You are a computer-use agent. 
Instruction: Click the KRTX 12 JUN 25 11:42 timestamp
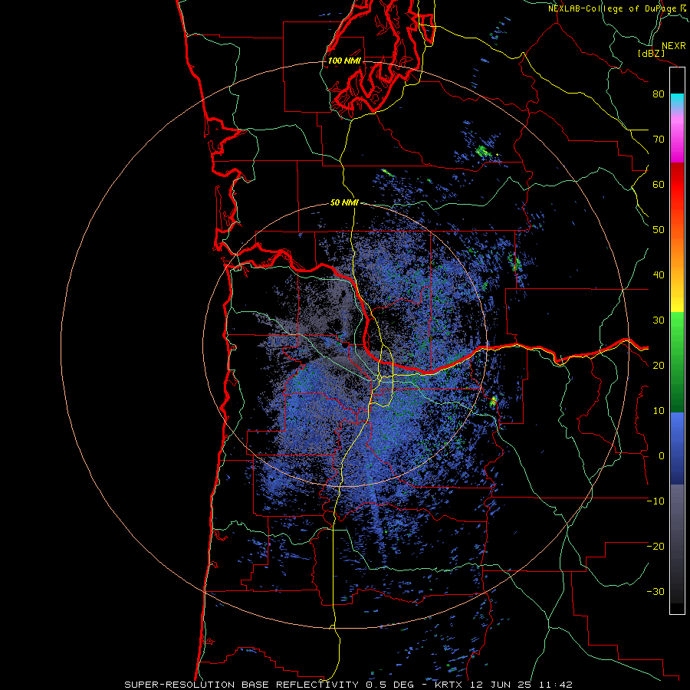(x=504, y=685)
